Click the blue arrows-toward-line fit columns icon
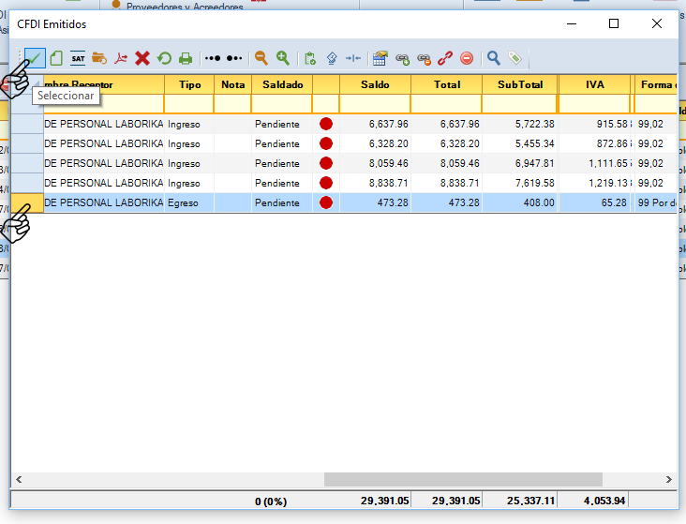686x524 pixels. 353,58
